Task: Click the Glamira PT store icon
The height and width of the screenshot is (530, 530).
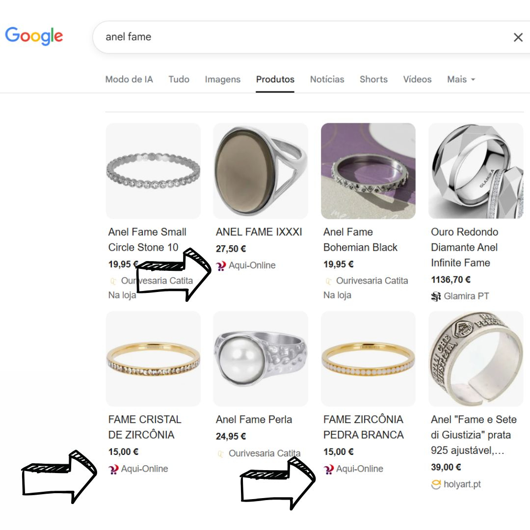Action: (436, 296)
